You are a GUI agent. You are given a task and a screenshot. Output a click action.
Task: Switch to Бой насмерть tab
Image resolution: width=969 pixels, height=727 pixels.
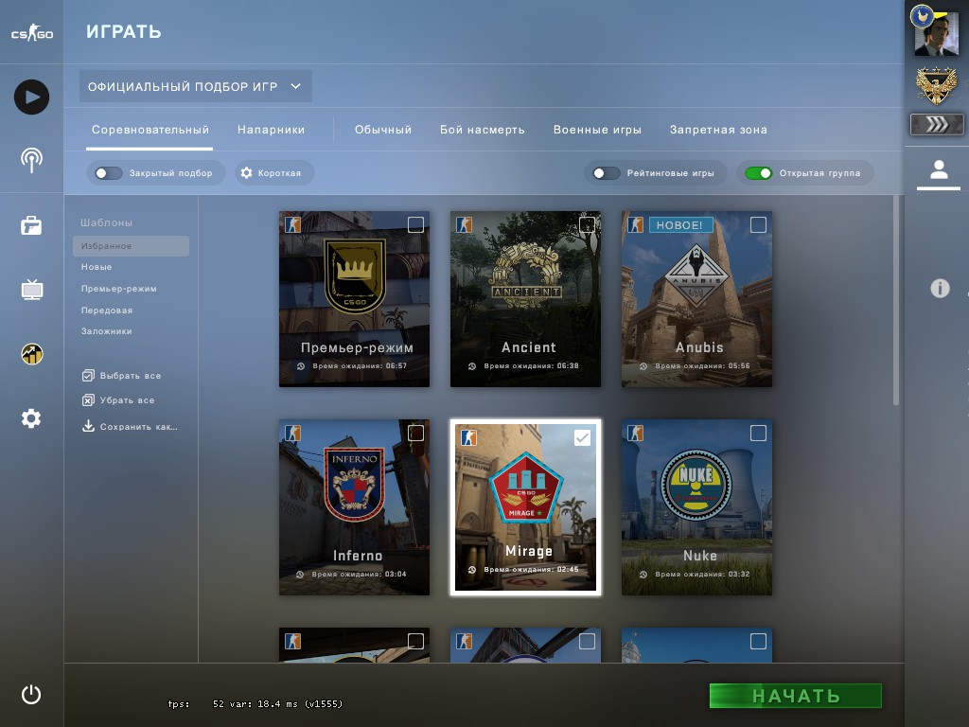tap(482, 130)
